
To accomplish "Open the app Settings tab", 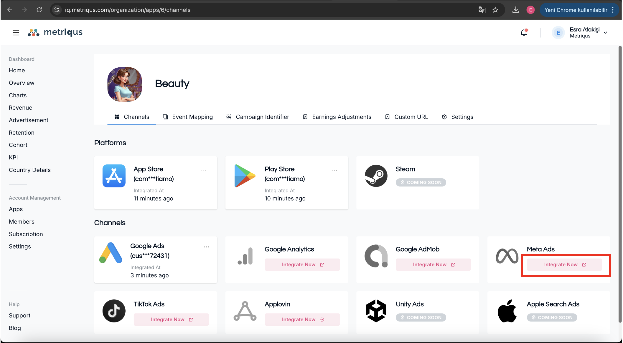I will 457,117.
